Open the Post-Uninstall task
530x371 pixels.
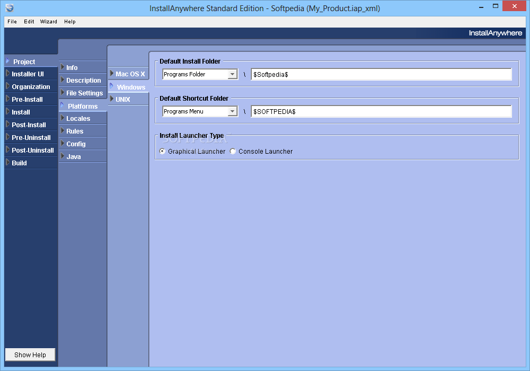tap(31, 151)
